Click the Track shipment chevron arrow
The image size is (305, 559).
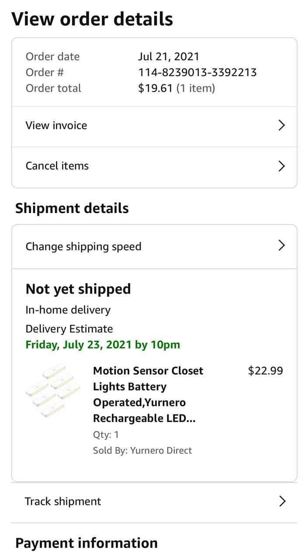[x=282, y=501]
